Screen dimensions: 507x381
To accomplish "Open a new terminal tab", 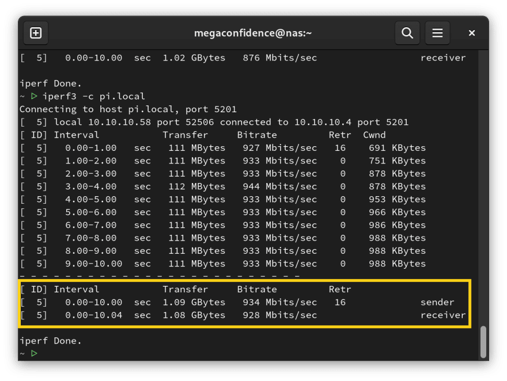I will (x=36, y=33).
